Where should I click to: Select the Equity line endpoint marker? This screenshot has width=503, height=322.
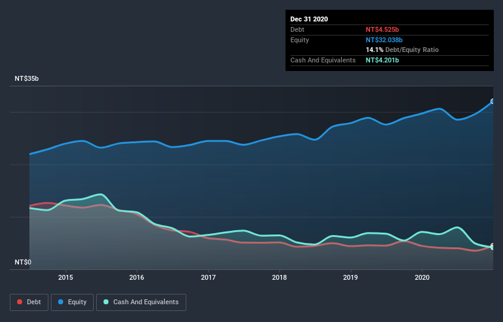(493, 102)
